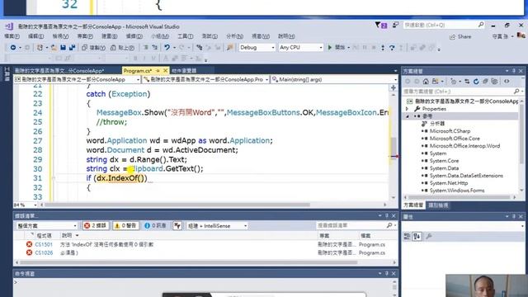528x297 pixels.
Task: Open the first menu at the left end of the menu bar
Action: pos(12,36)
